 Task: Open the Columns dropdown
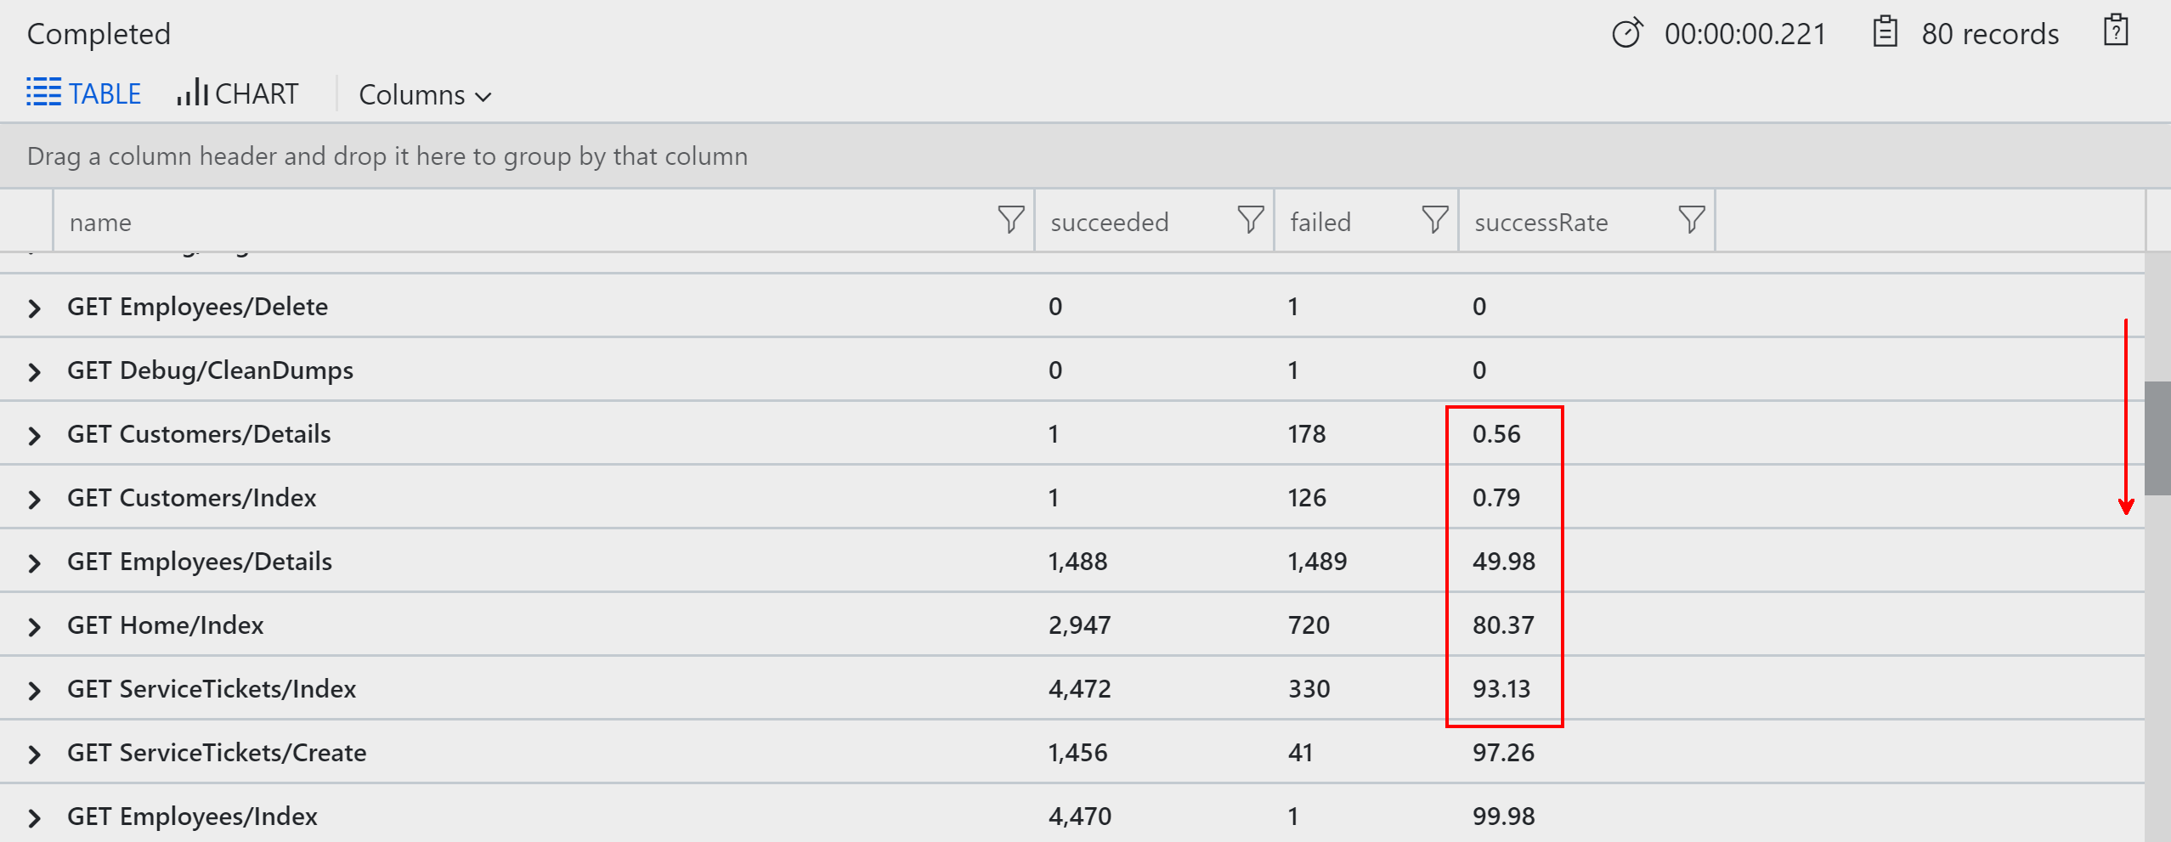pos(424,94)
